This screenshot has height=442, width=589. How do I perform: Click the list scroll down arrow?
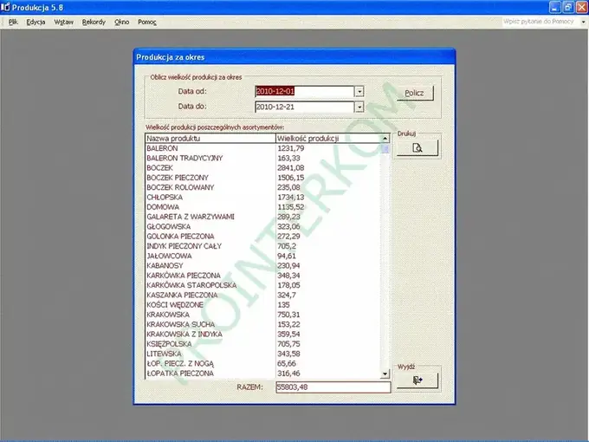click(385, 374)
